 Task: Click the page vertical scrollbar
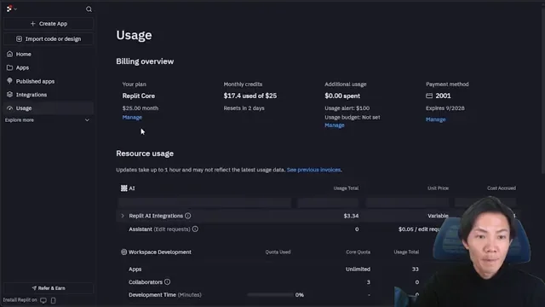pos(543,90)
